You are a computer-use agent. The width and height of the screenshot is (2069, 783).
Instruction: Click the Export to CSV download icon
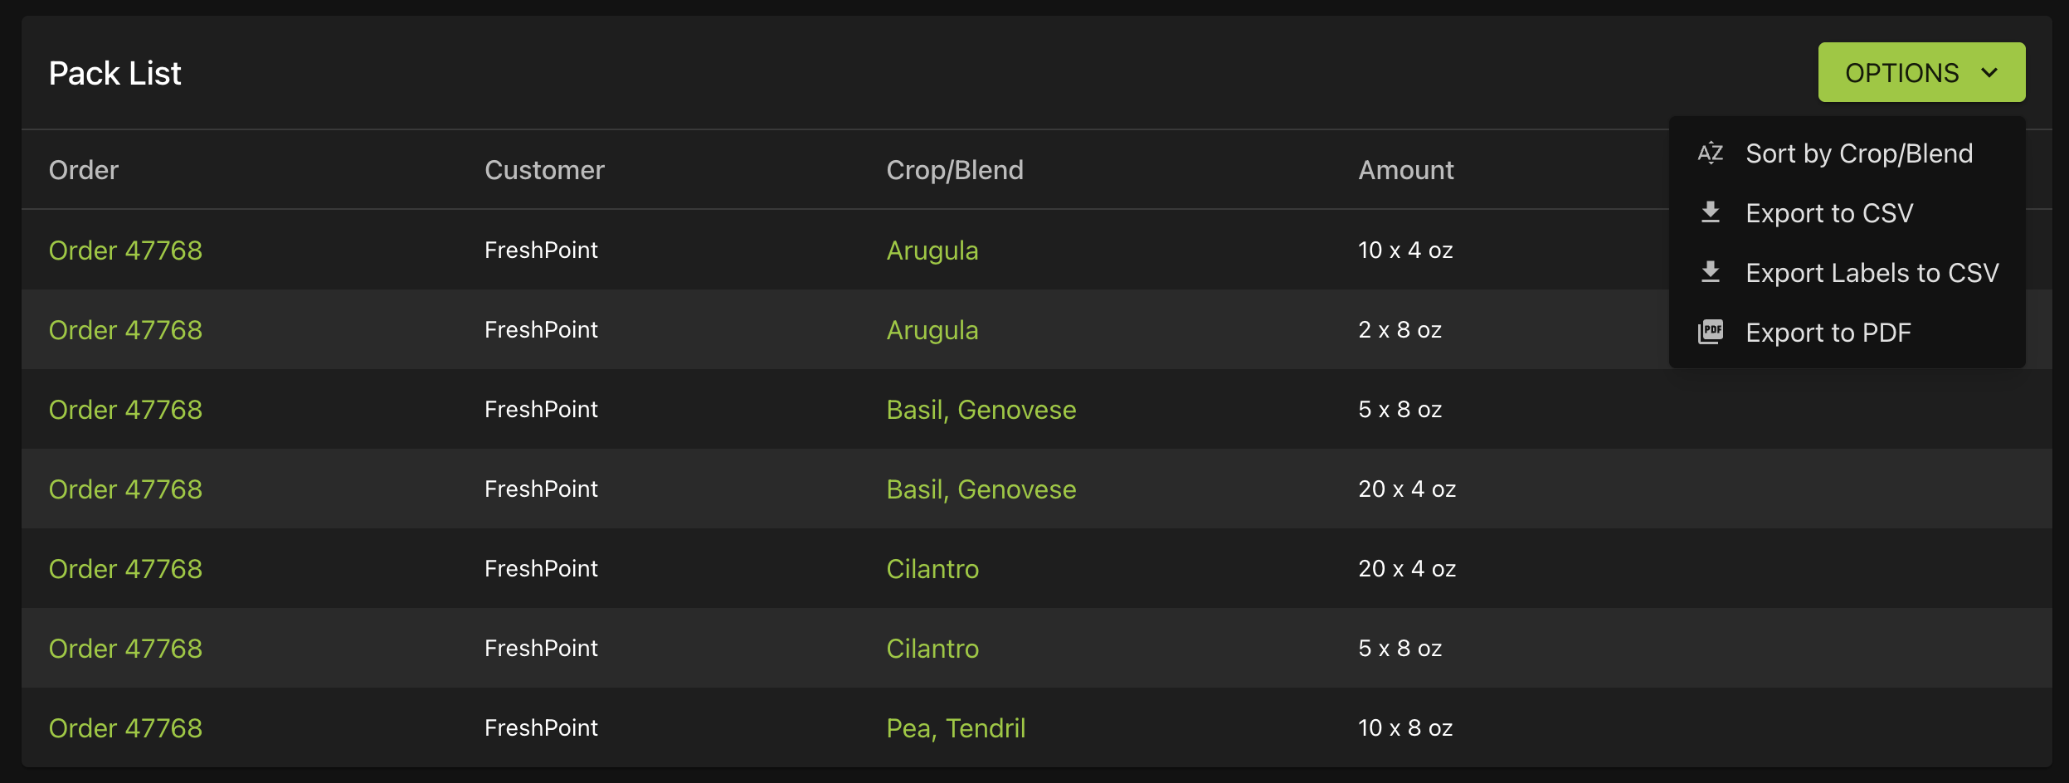(x=1710, y=213)
